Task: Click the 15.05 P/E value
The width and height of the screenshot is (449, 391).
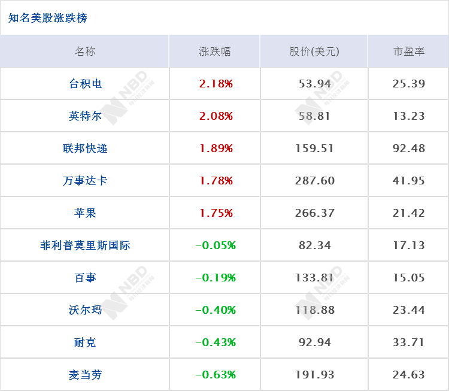Action: pyautogui.click(x=409, y=278)
